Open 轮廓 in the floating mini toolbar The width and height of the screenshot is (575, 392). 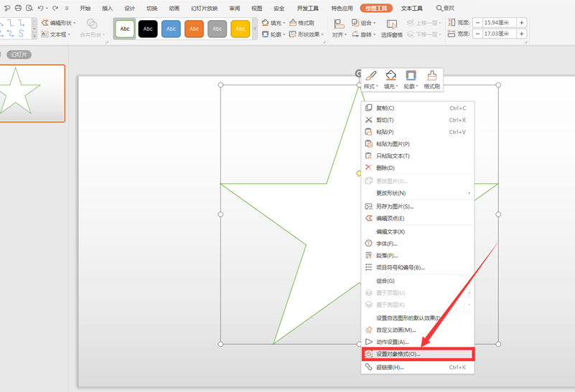pos(411,80)
